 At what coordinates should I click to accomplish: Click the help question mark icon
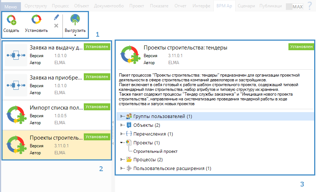(310, 6)
